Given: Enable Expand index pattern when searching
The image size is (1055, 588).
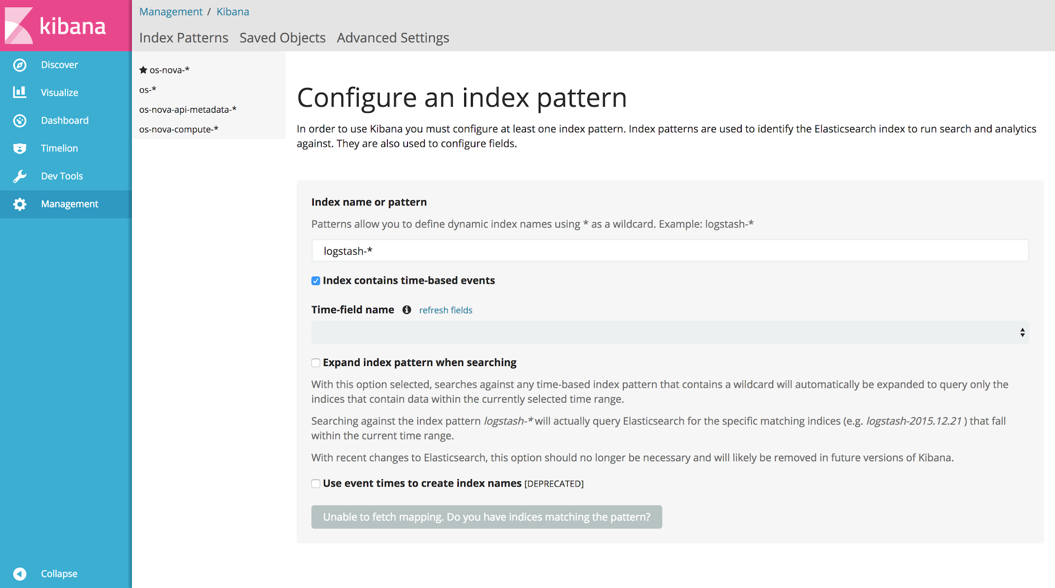Looking at the screenshot, I should point(316,362).
